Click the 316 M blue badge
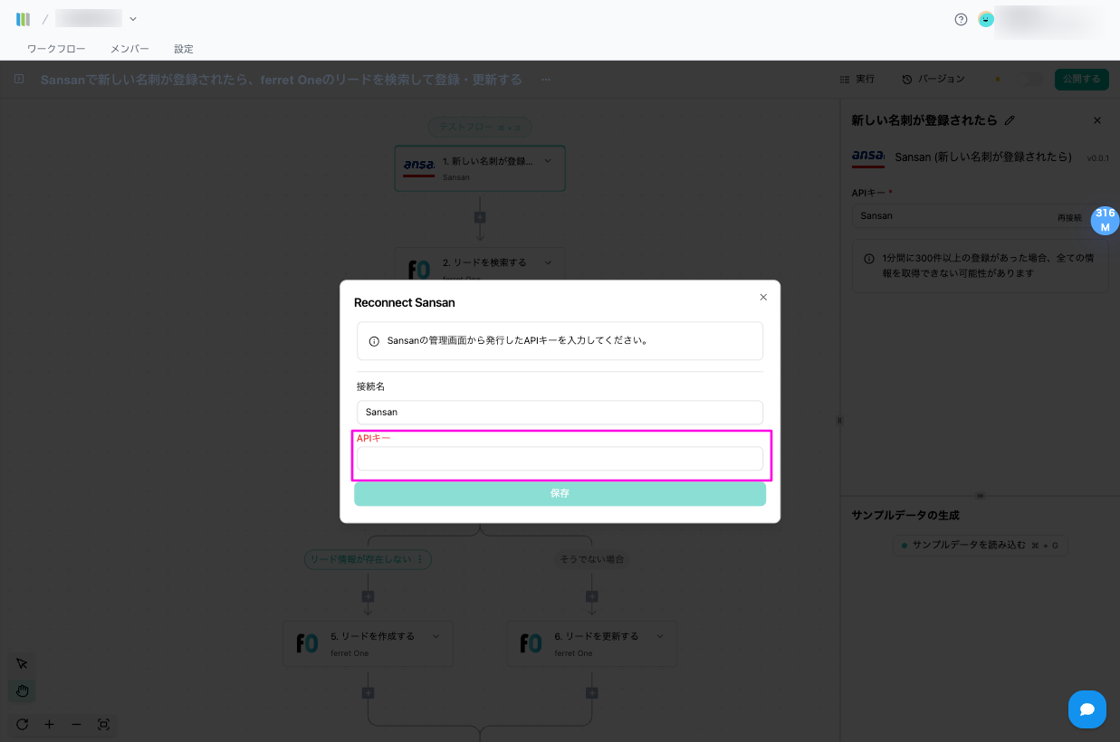Screen dimensions: 1120x742 click(x=1105, y=220)
